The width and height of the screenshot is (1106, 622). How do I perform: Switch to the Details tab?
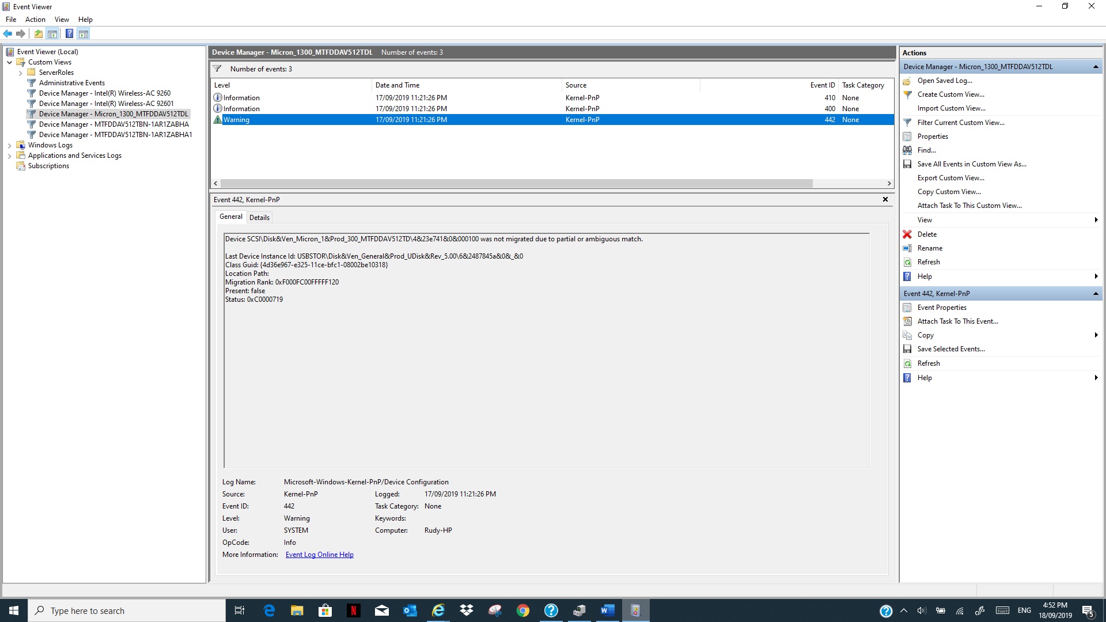[x=259, y=218]
